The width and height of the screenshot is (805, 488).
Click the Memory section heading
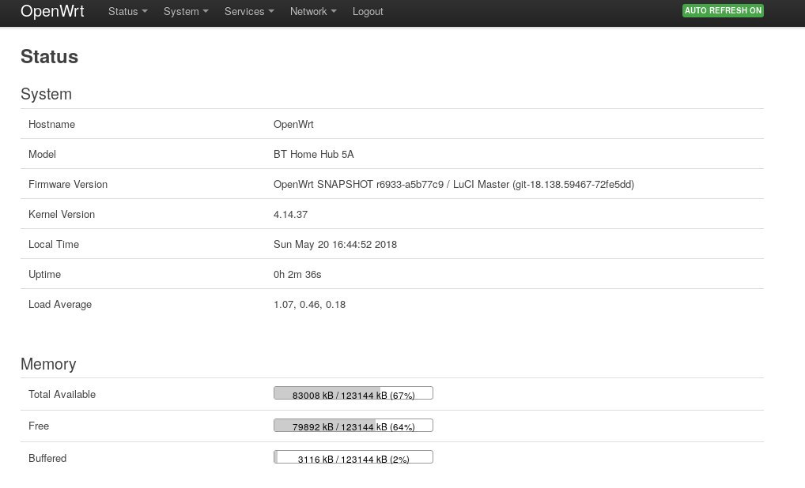48,364
